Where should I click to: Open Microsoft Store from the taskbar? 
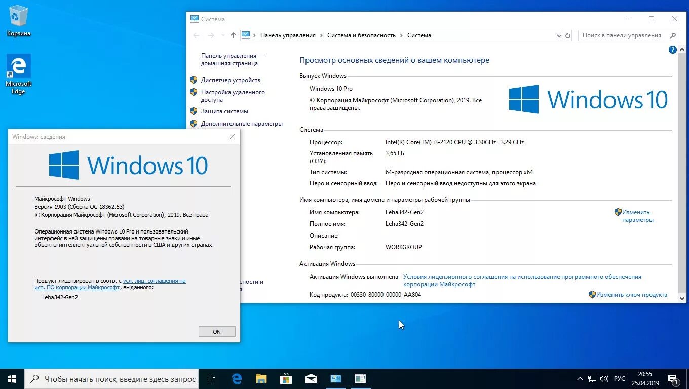point(286,379)
